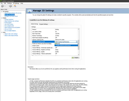Image resolution: width=129 pixels, height=101 pixels.
Task: Select the Texture filtering - Quality row
Action: (55, 52)
